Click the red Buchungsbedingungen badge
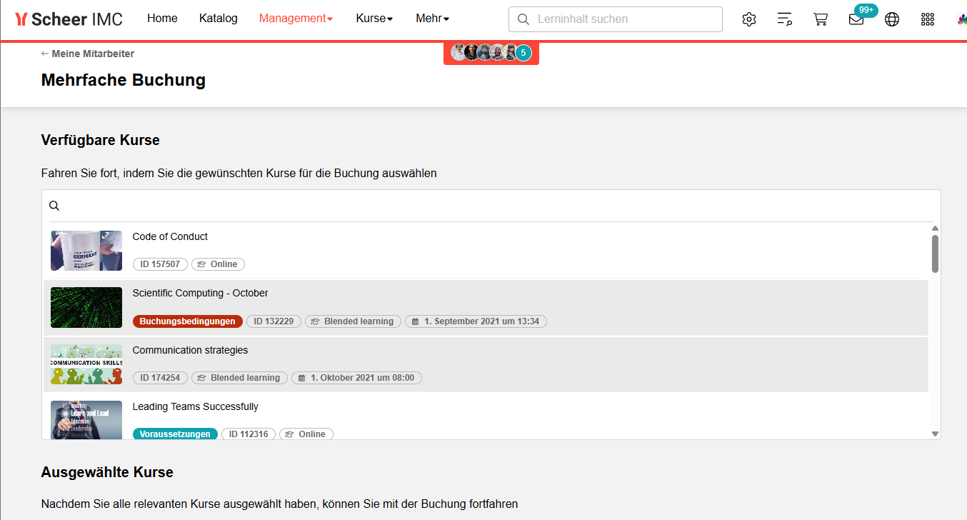 pyautogui.click(x=188, y=321)
